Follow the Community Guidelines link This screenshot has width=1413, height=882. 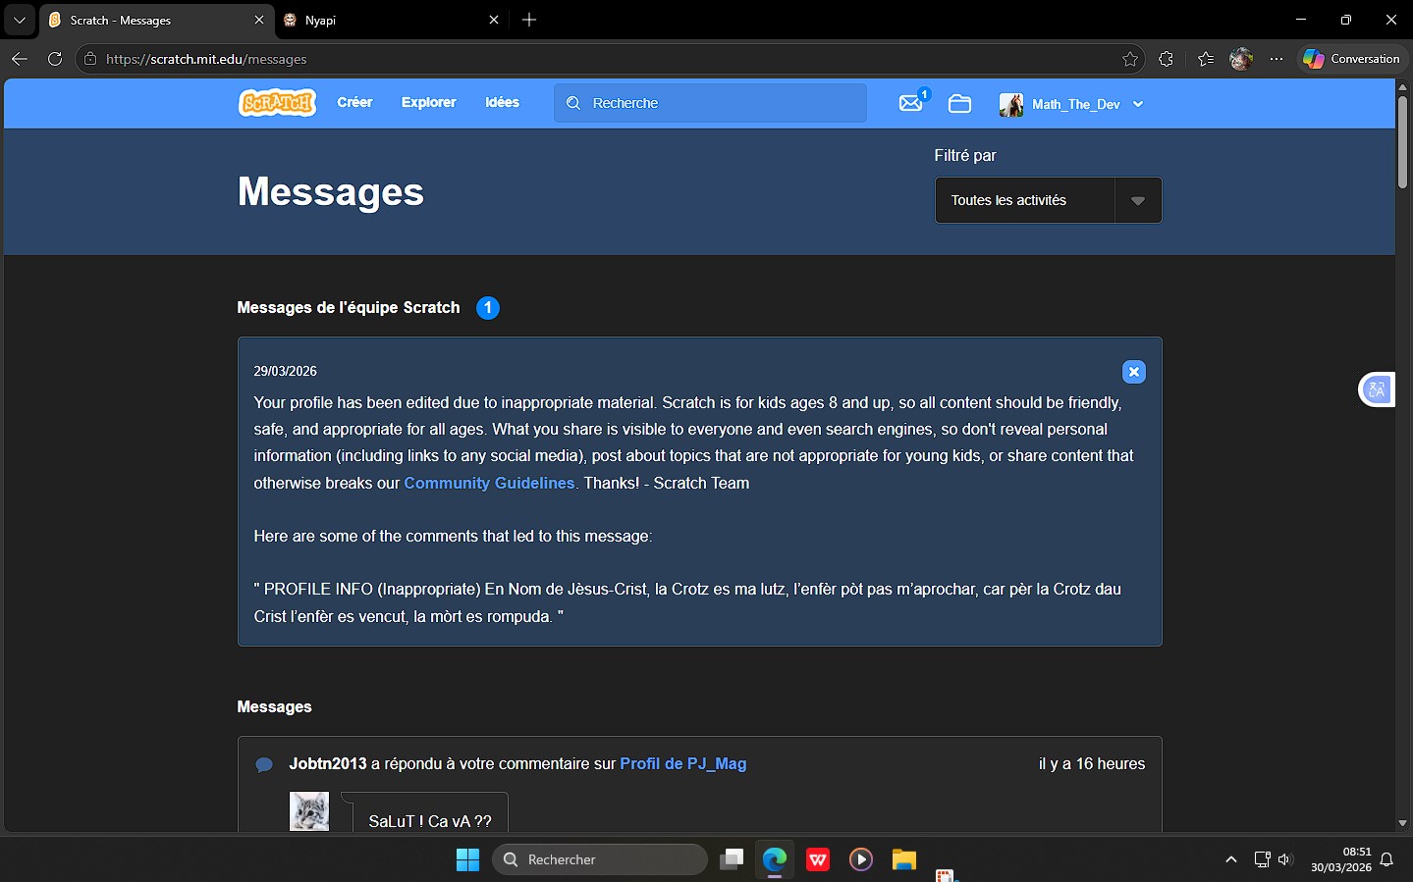(x=489, y=483)
